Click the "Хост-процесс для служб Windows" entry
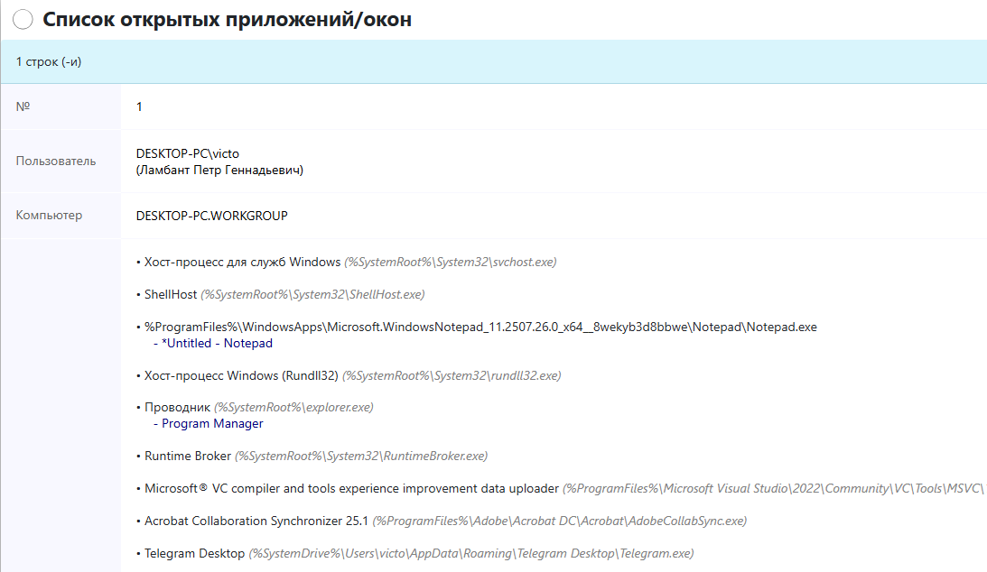Image resolution: width=987 pixels, height=572 pixels. pyautogui.click(x=242, y=262)
